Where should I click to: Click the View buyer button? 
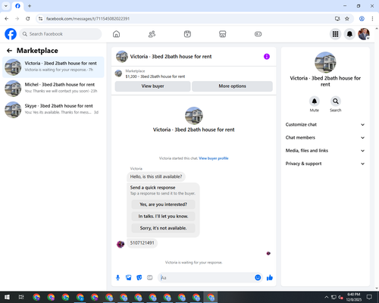[x=152, y=86]
